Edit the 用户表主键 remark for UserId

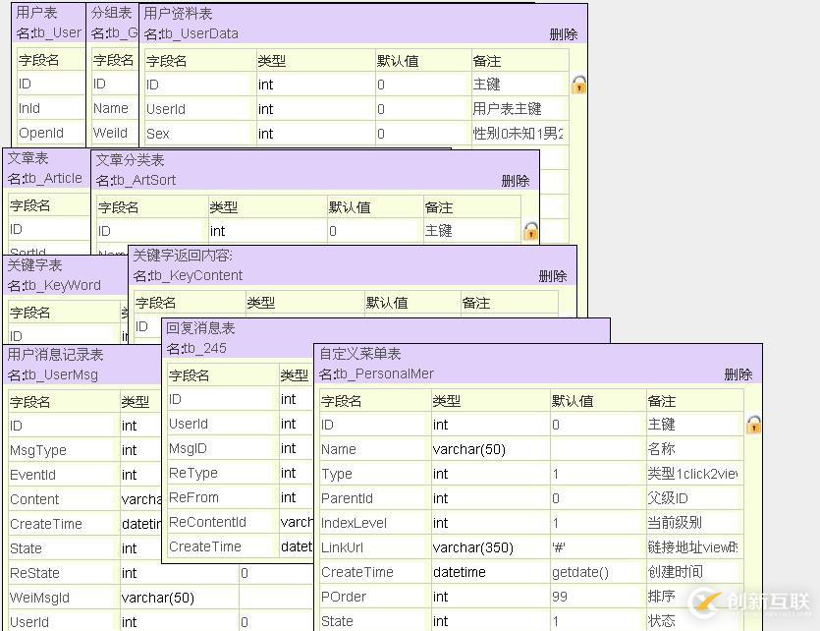coord(507,109)
